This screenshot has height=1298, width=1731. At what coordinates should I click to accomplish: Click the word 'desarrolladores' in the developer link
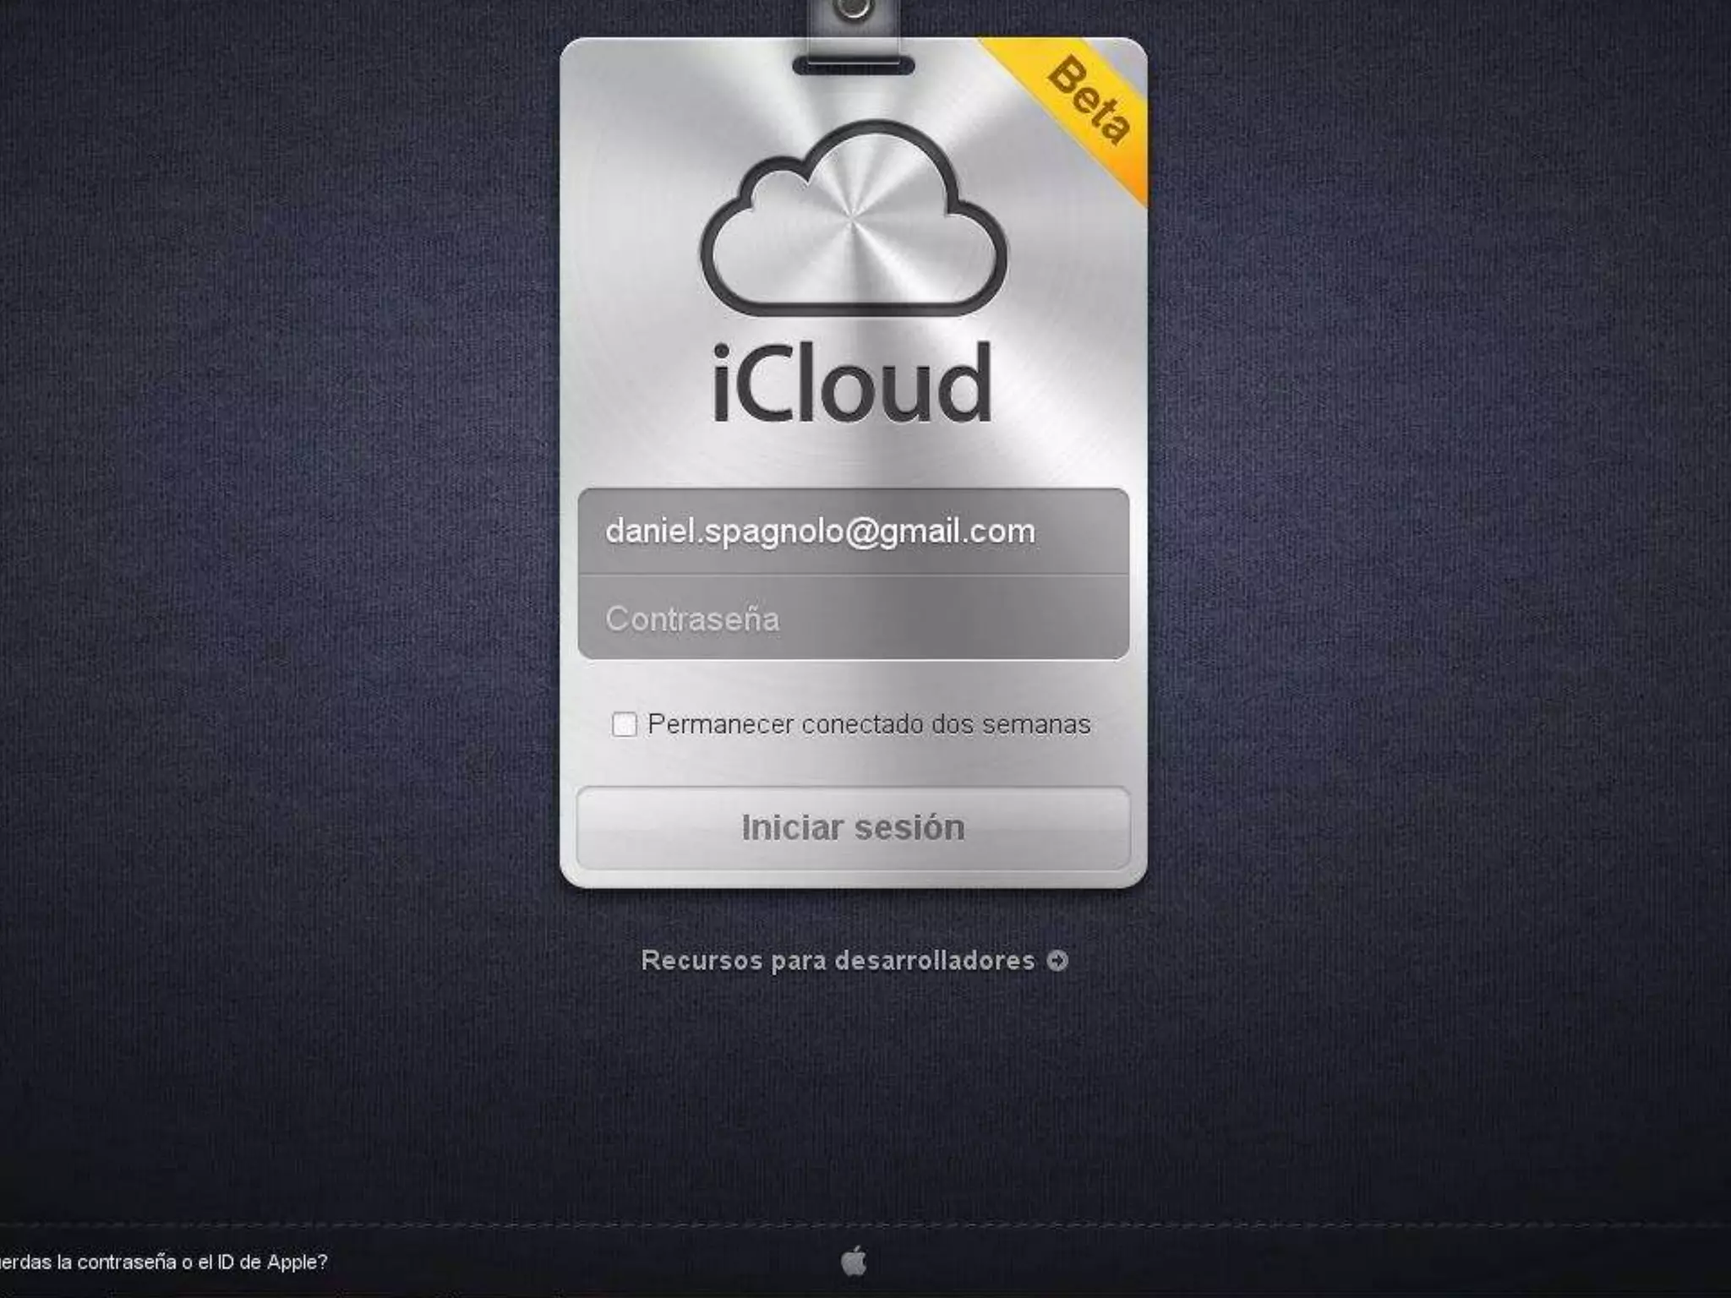pyautogui.click(x=934, y=961)
